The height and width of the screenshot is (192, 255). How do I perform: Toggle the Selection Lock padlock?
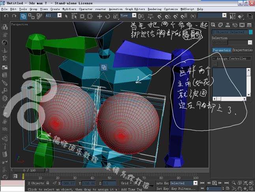[x=48, y=183]
